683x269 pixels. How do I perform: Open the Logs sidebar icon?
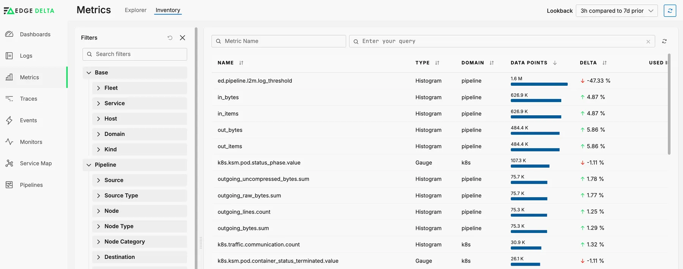[9, 56]
